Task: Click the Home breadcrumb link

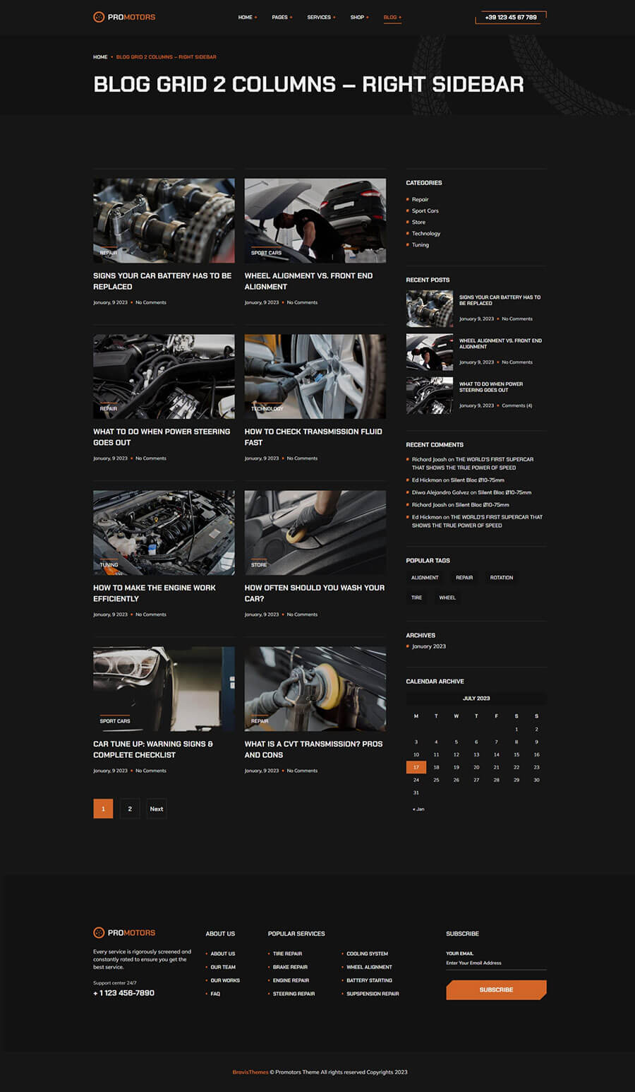Action: pos(100,57)
